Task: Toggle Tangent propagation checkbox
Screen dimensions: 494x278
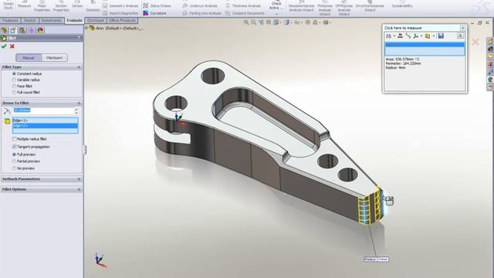Action: click(31, 147)
